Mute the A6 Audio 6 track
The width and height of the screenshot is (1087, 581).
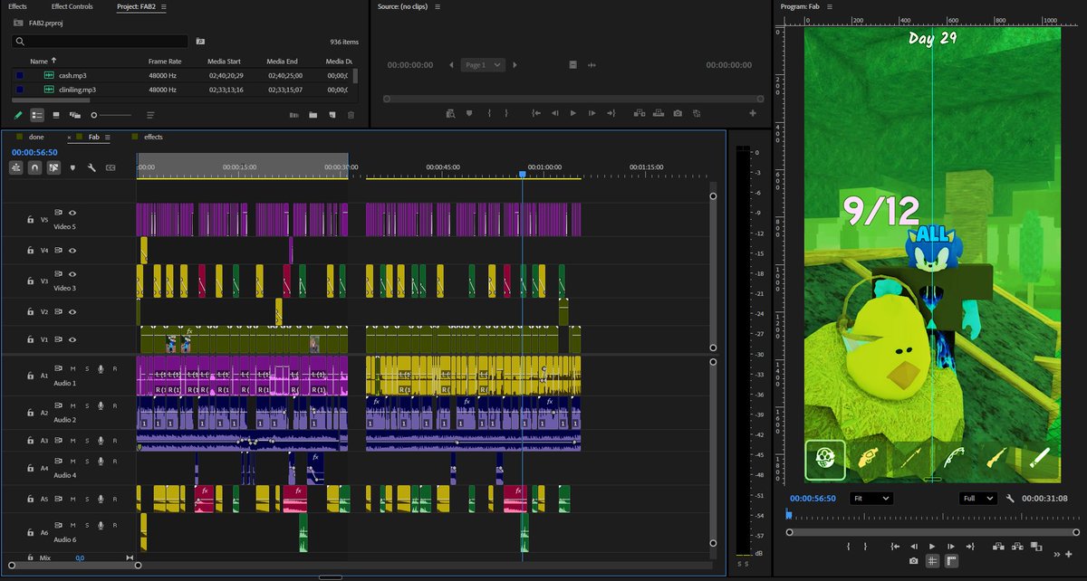[x=73, y=525]
